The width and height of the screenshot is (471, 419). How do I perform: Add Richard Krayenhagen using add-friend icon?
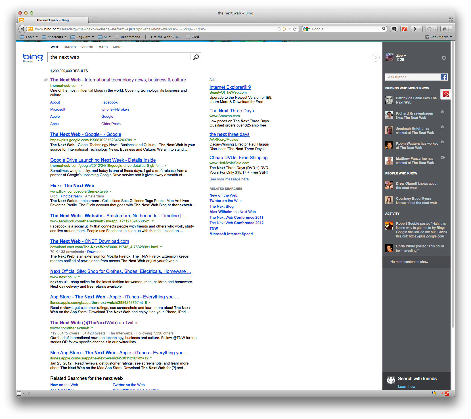click(x=443, y=112)
